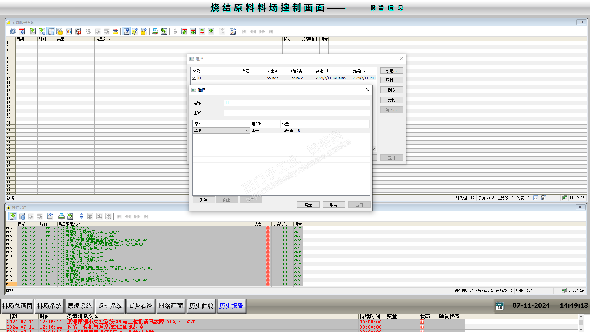
Task: Click the print icon in the alarm toolbar
Action: coord(155,31)
